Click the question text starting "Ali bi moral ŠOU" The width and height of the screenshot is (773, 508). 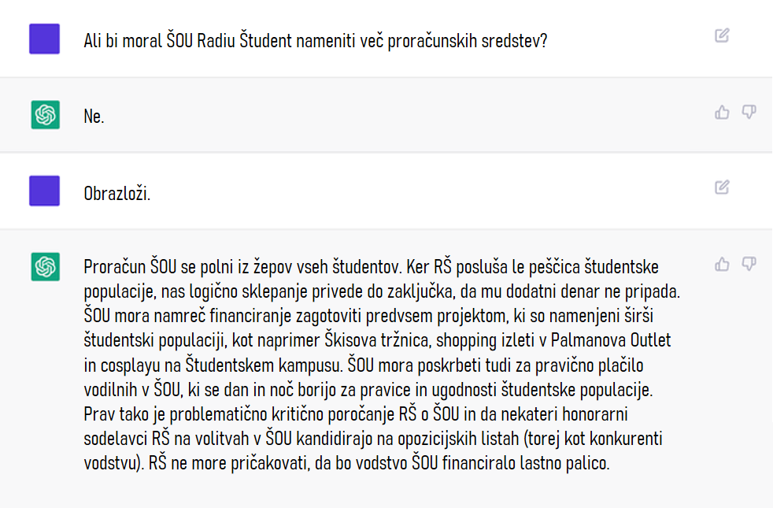click(x=315, y=40)
